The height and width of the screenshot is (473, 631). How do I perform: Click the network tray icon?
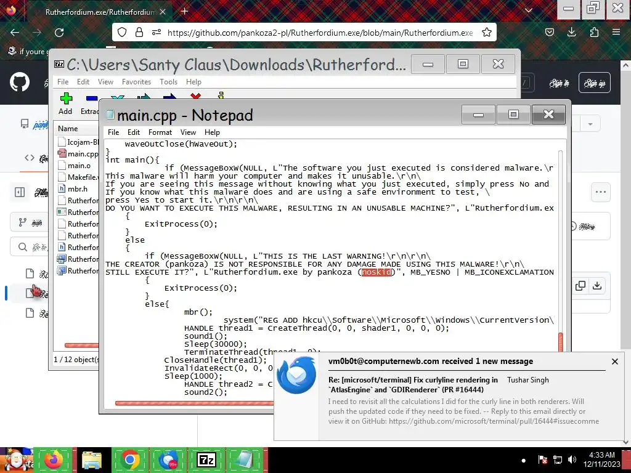(558, 459)
